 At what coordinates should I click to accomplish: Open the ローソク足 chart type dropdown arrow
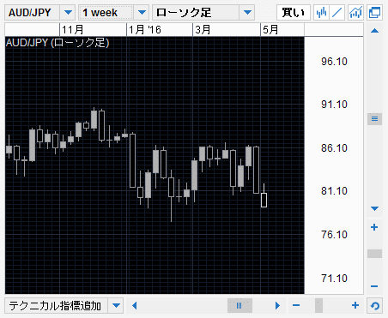click(247, 13)
